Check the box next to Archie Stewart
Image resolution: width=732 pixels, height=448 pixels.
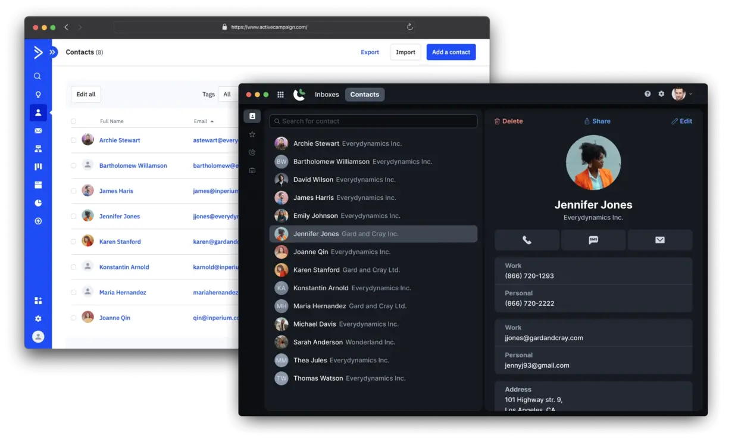[x=74, y=140]
